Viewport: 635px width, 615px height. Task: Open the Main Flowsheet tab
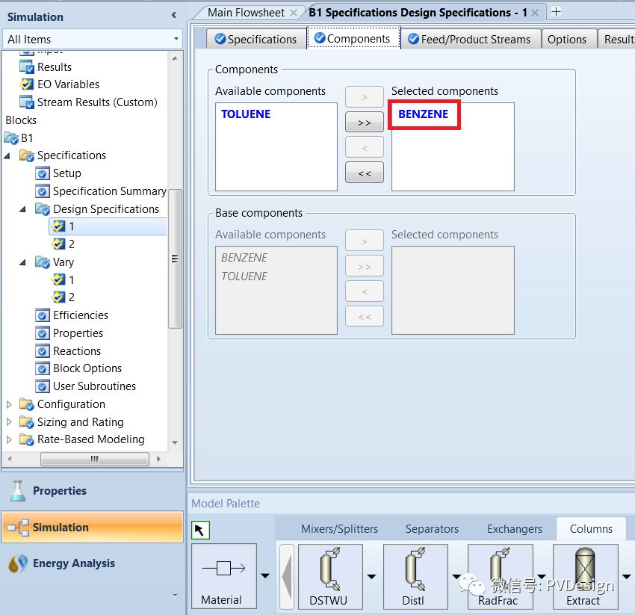coord(247,13)
